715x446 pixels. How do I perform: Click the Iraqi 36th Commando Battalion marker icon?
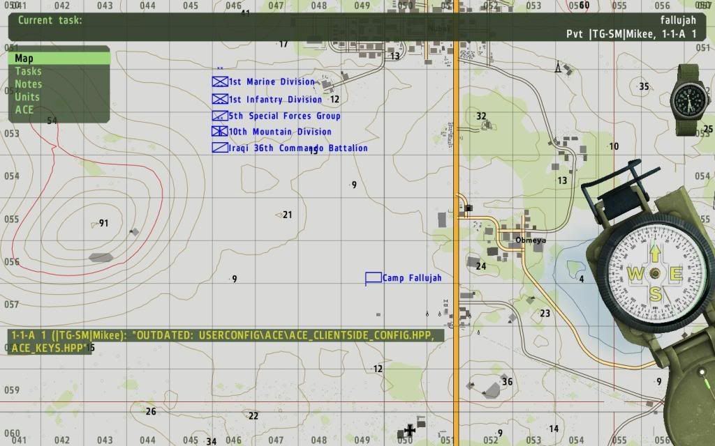click(x=220, y=148)
